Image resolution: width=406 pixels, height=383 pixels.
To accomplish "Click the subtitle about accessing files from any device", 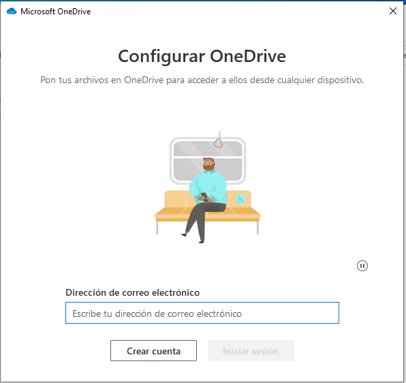I will click(x=202, y=80).
